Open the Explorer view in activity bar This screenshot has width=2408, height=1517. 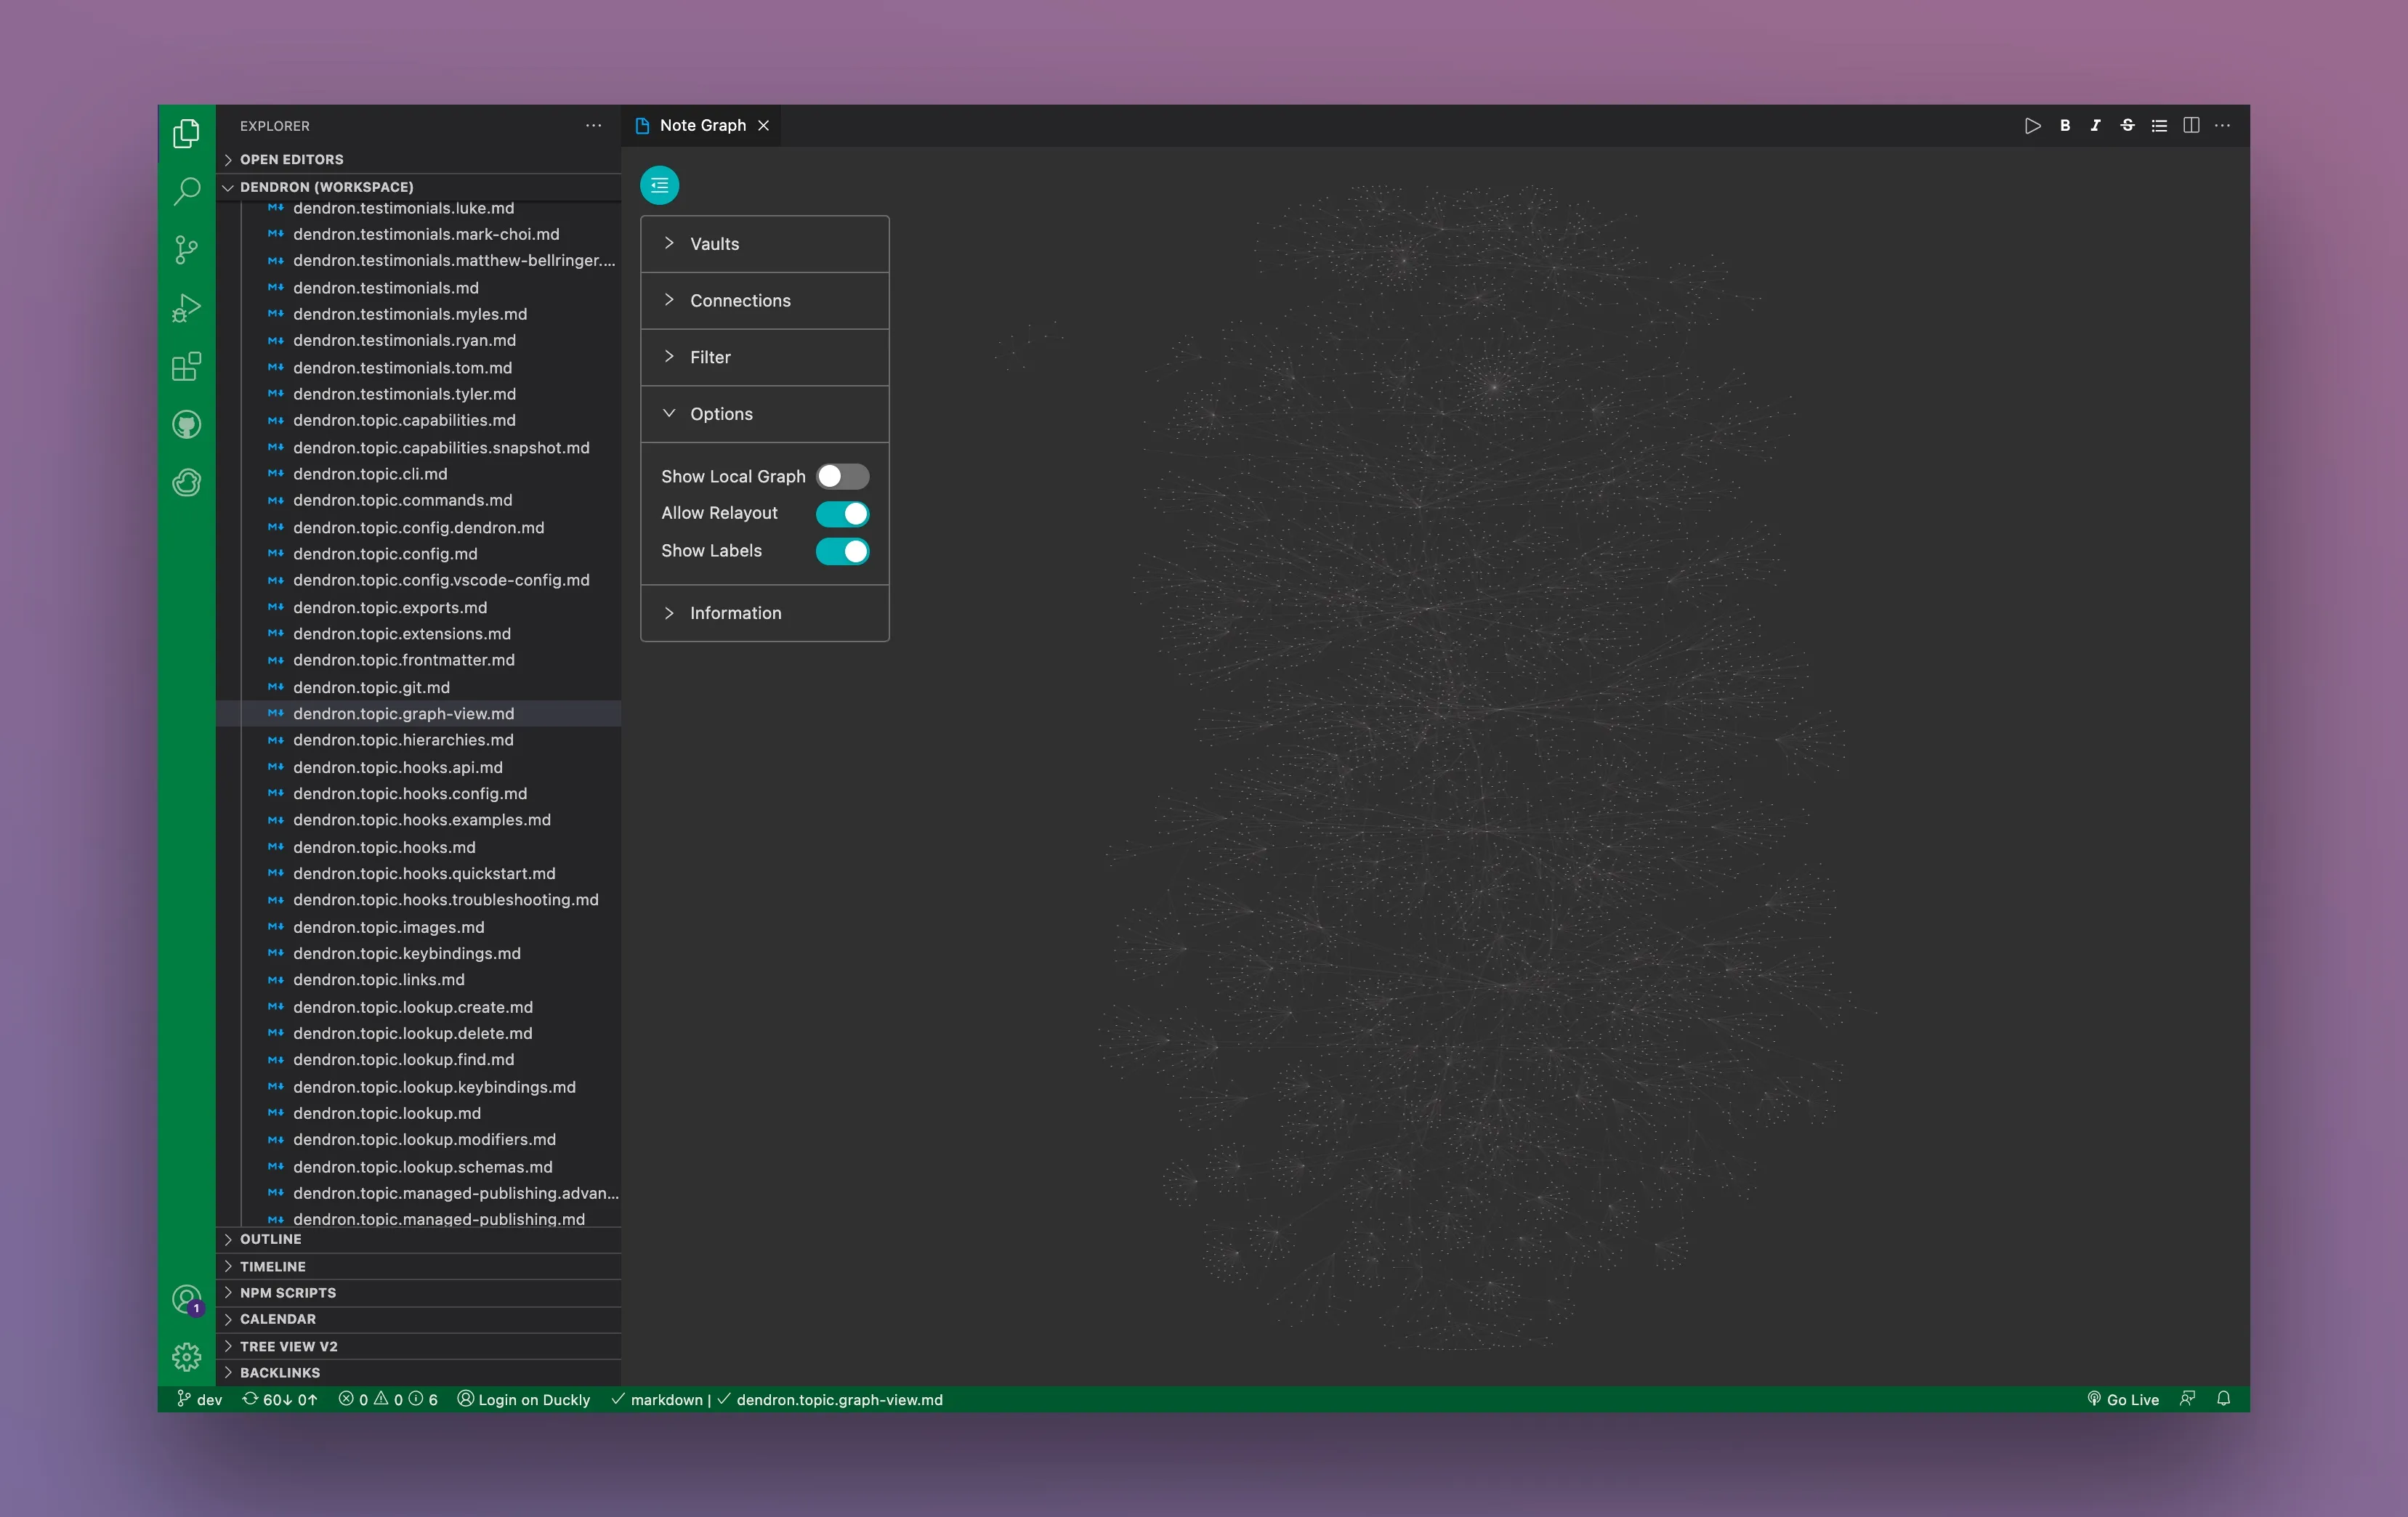186,133
